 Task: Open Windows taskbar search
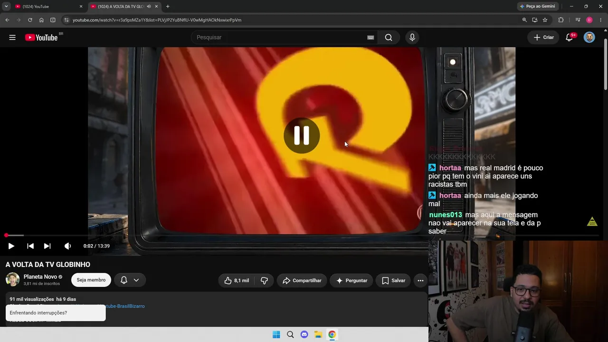(x=290, y=335)
